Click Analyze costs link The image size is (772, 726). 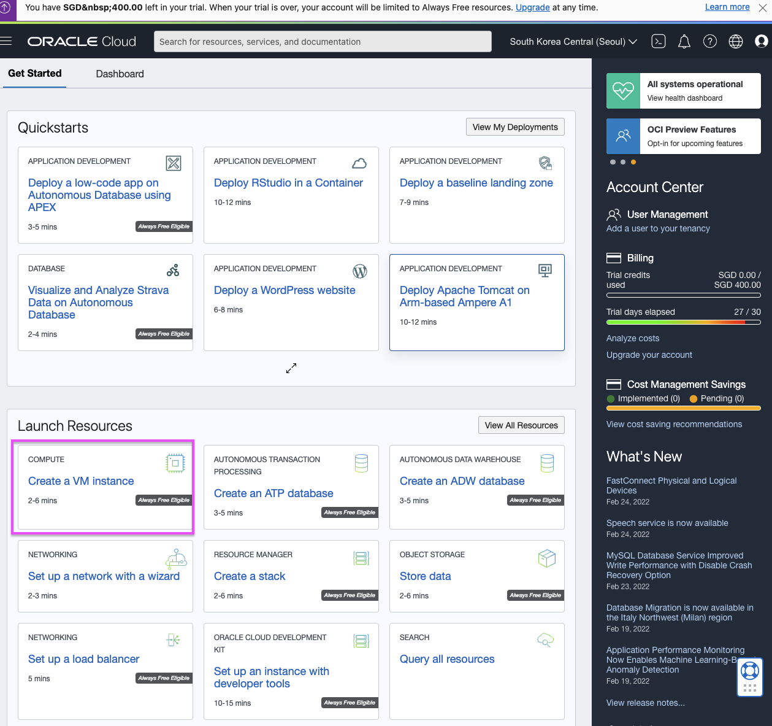coord(633,338)
